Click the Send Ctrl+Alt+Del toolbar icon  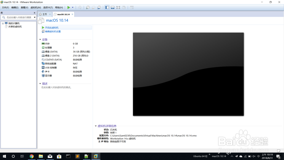[x=80, y=7]
